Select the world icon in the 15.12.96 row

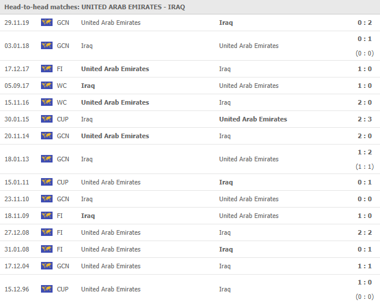pyautogui.click(x=46, y=289)
